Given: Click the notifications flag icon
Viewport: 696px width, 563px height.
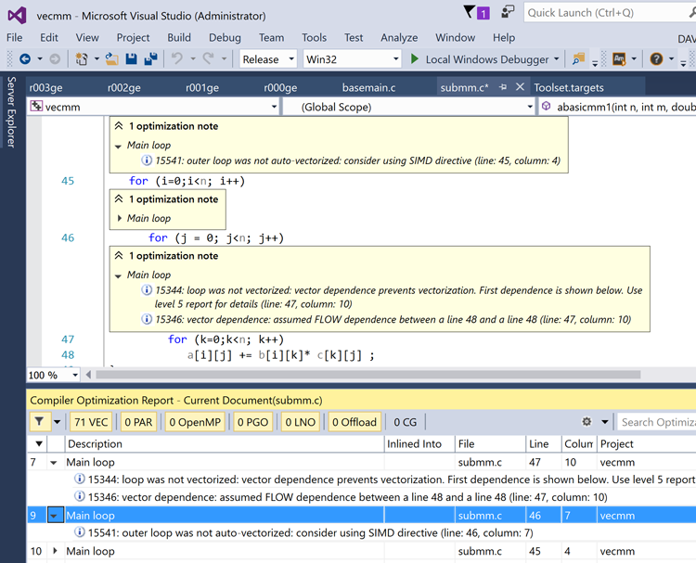Looking at the screenshot, I should tap(471, 13).
